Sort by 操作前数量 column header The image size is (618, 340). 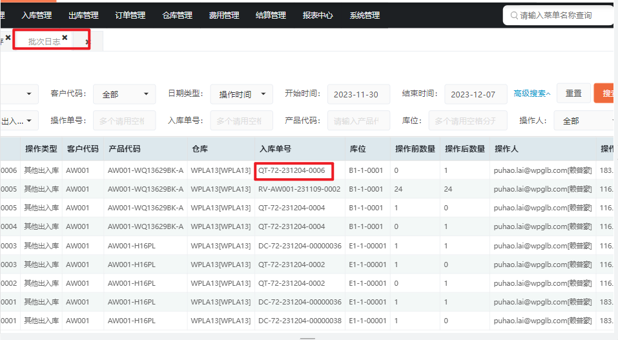coord(415,149)
